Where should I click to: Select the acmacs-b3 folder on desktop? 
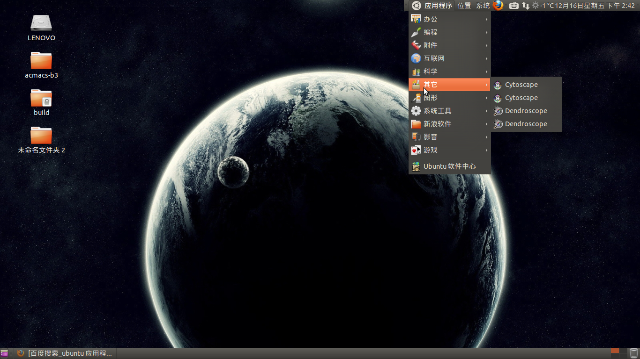(x=41, y=65)
